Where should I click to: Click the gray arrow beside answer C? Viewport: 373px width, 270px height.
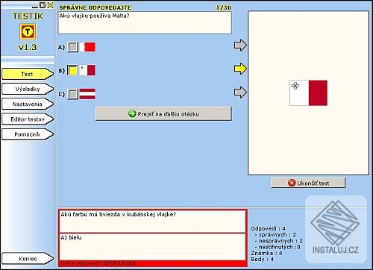tap(240, 92)
